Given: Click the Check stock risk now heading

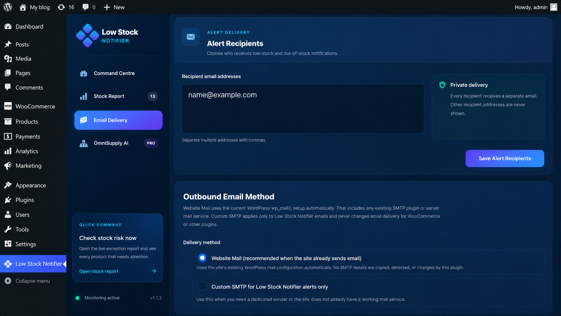Looking at the screenshot, I should pyautogui.click(x=108, y=238).
